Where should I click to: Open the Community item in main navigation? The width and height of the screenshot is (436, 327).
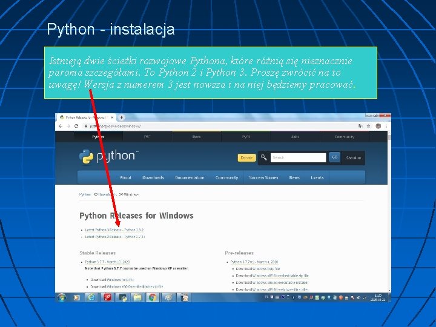(x=226, y=177)
